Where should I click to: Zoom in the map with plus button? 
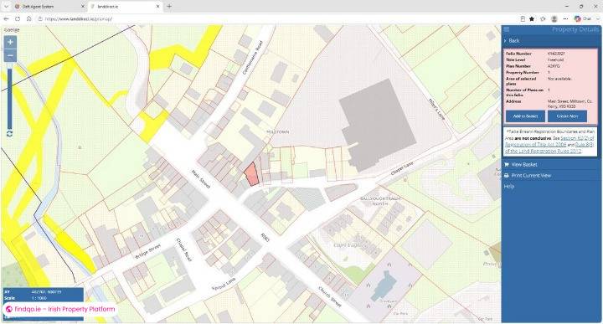tap(10, 42)
